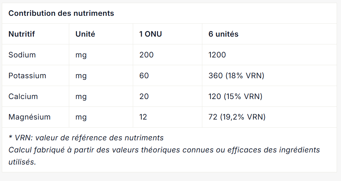
Task: Select the Magnésium value 12
Action: 143,117
